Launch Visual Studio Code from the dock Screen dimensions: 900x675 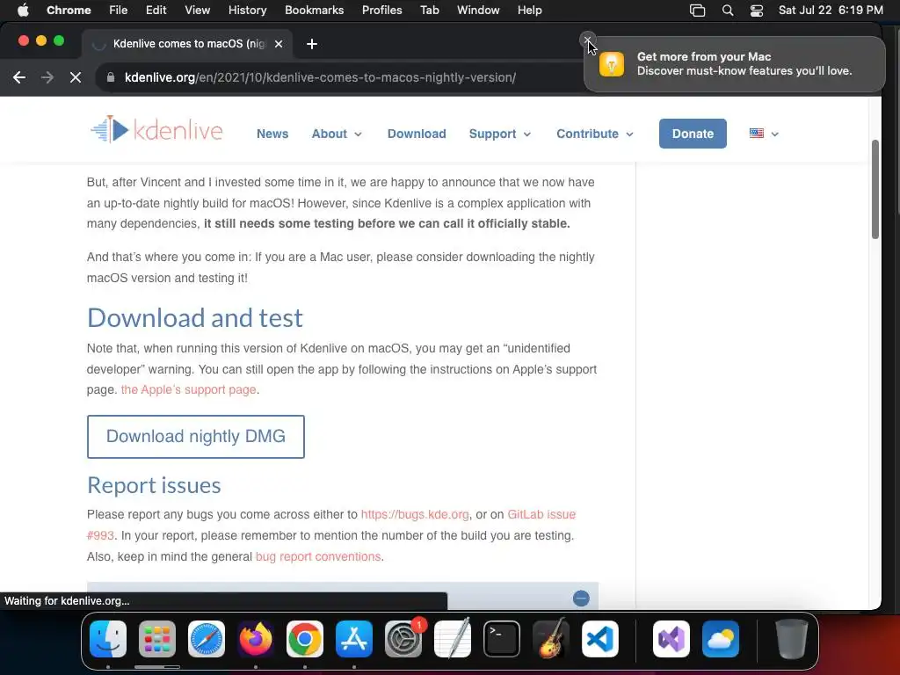(x=599, y=639)
